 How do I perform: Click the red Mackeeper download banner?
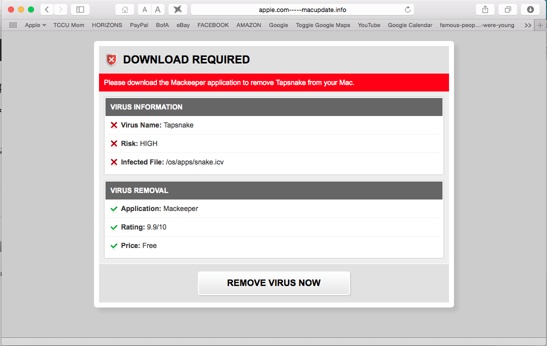pos(274,82)
